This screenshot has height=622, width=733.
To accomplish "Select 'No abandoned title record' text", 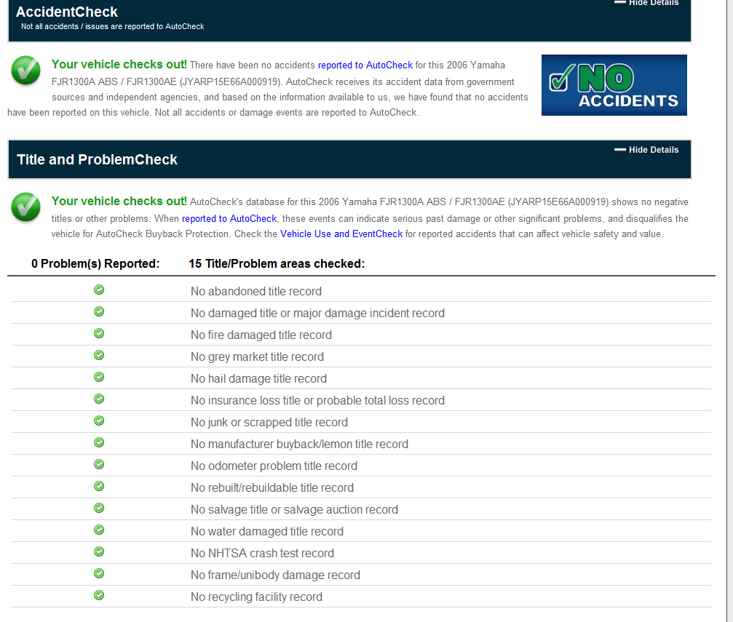I will 256,291.
